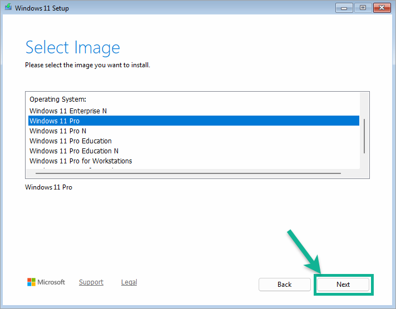Open the Legal link
Viewport: 396px width, 309px height.
pos(129,282)
